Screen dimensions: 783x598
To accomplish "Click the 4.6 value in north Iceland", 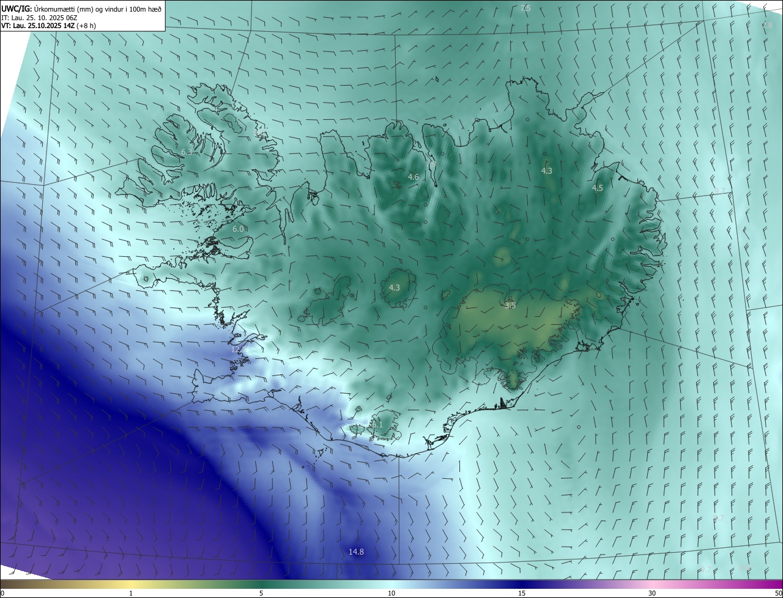I will 414,177.
